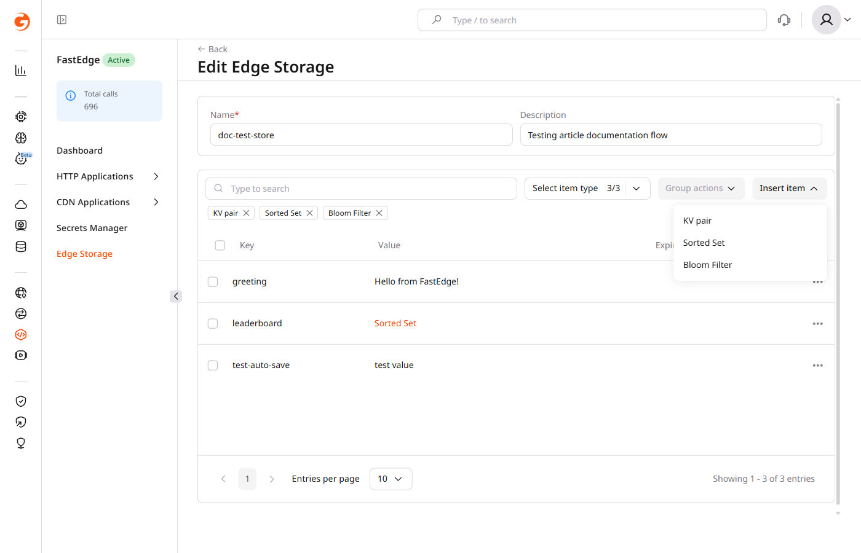861x553 pixels.
Task: Go to next page arrow
Action: 271,479
